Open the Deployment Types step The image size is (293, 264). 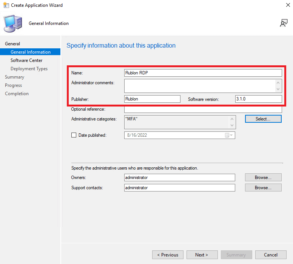pyautogui.click(x=29, y=69)
